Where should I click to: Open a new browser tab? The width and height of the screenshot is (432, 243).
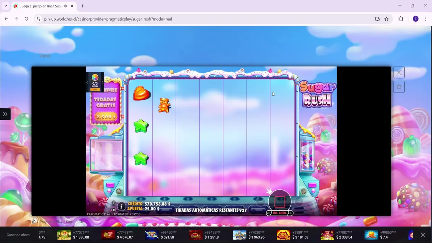click(82, 6)
